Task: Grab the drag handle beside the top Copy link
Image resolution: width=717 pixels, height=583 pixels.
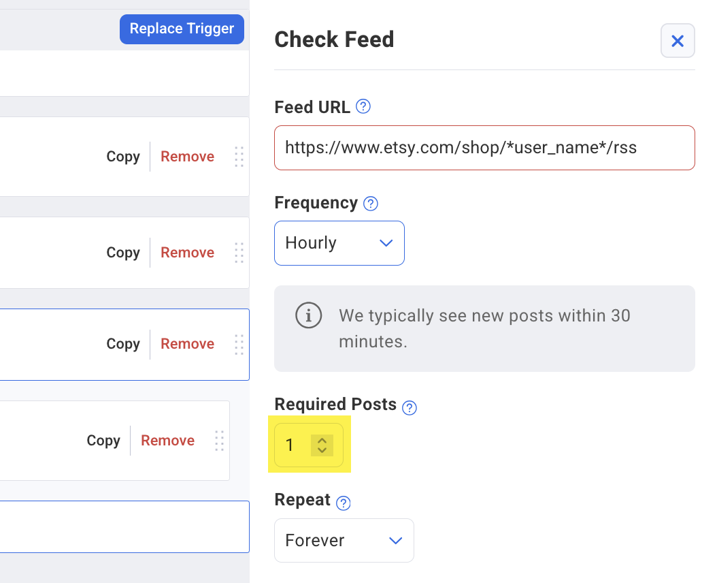Action: (x=239, y=157)
